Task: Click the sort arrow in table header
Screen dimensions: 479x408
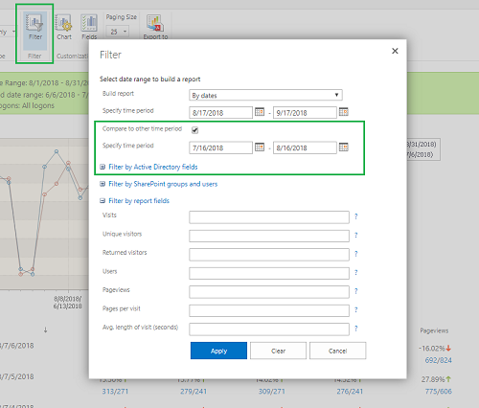Action: click(x=45, y=329)
